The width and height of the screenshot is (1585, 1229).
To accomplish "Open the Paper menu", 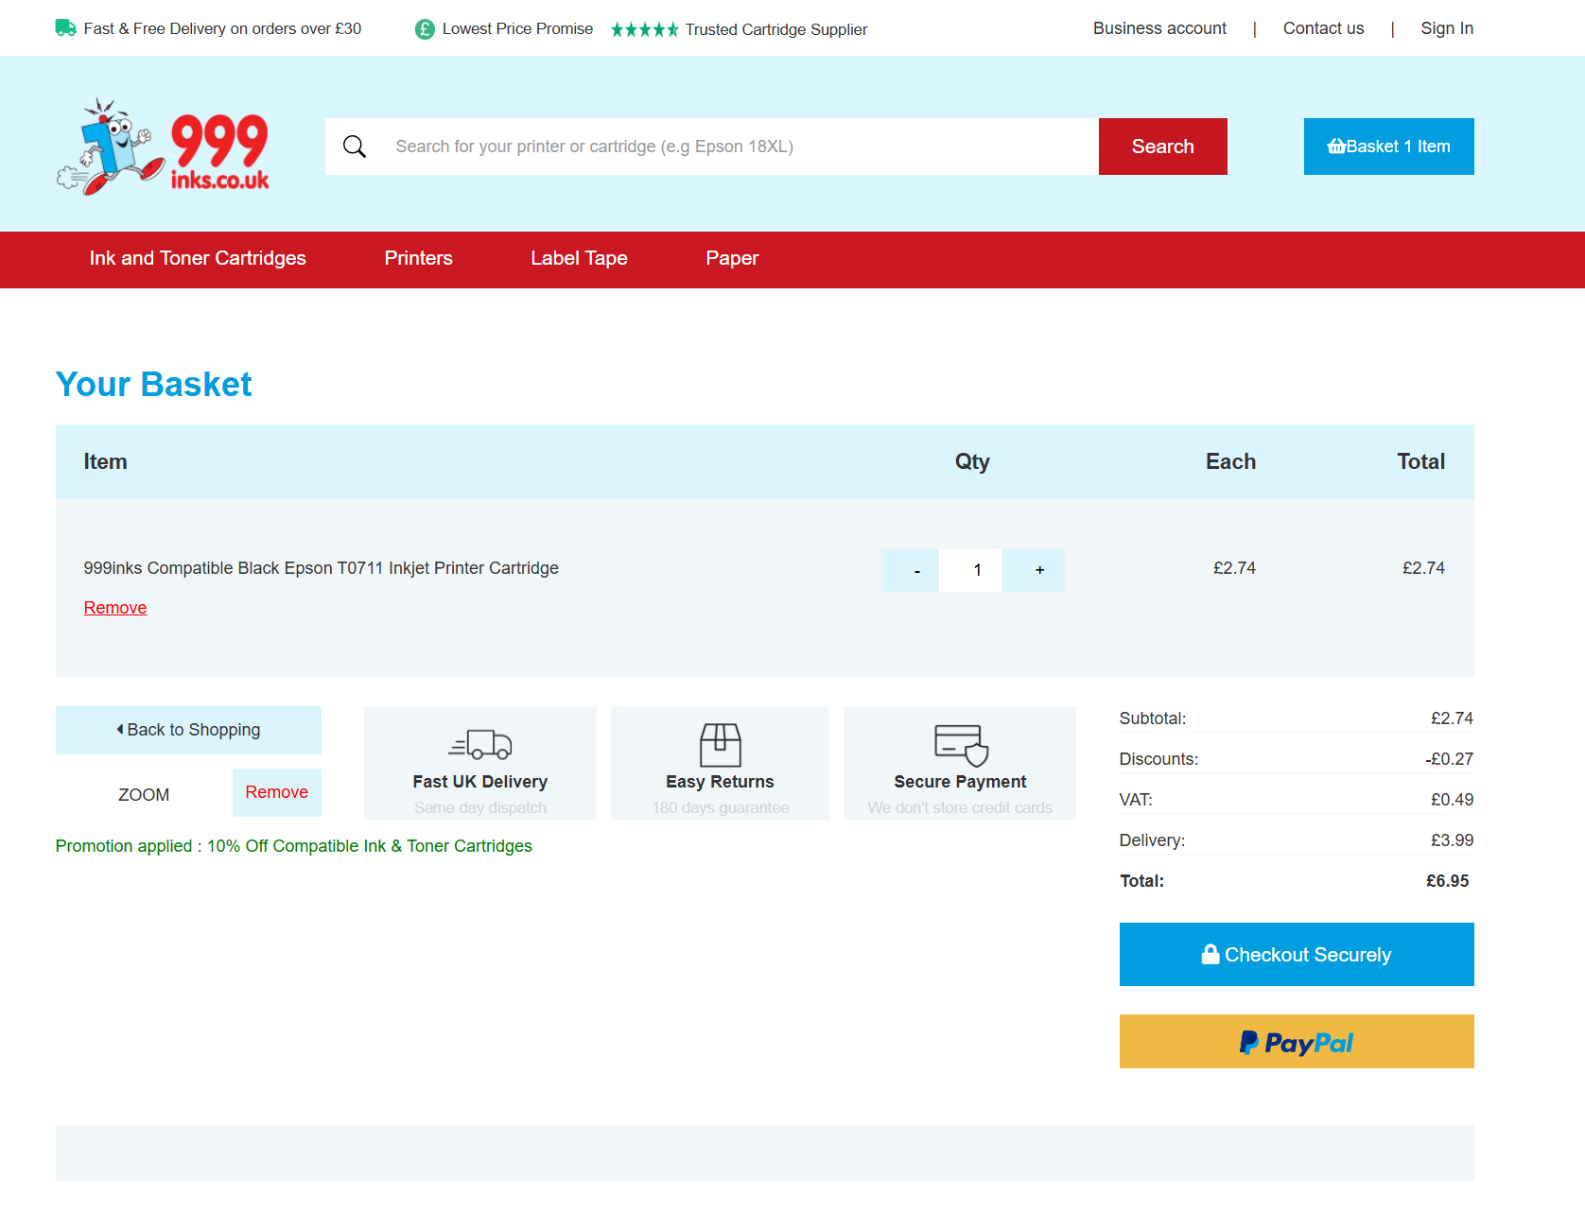I will (x=732, y=258).
